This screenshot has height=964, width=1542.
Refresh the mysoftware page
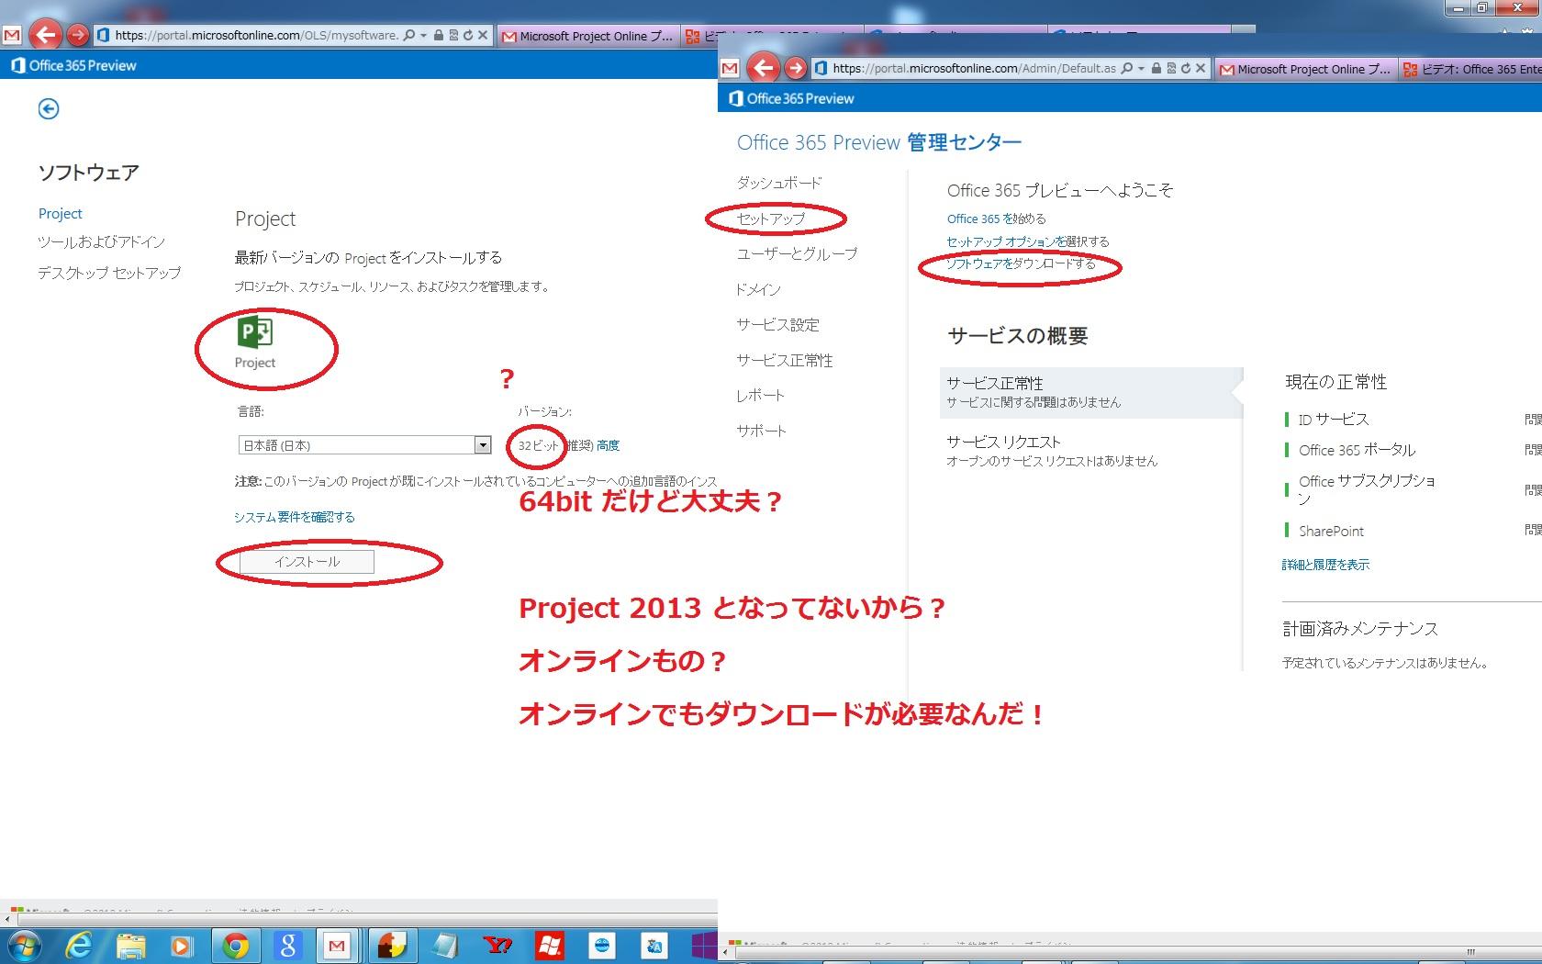click(467, 36)
